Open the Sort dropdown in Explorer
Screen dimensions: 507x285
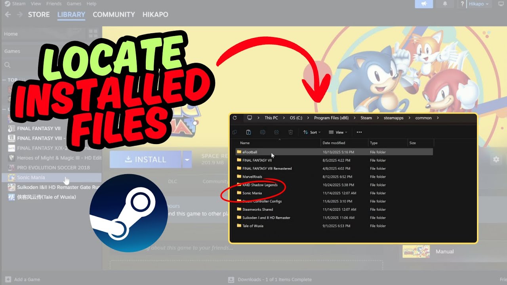pos(312,132)
